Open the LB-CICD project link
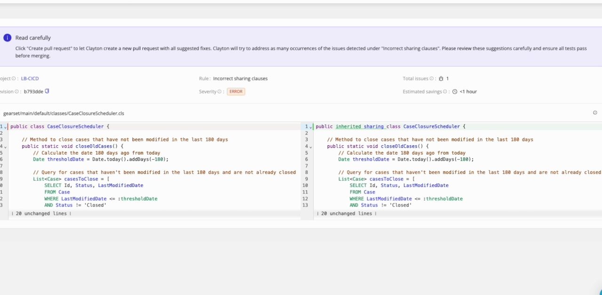The image size is (602, 295). tap(30, 78)
